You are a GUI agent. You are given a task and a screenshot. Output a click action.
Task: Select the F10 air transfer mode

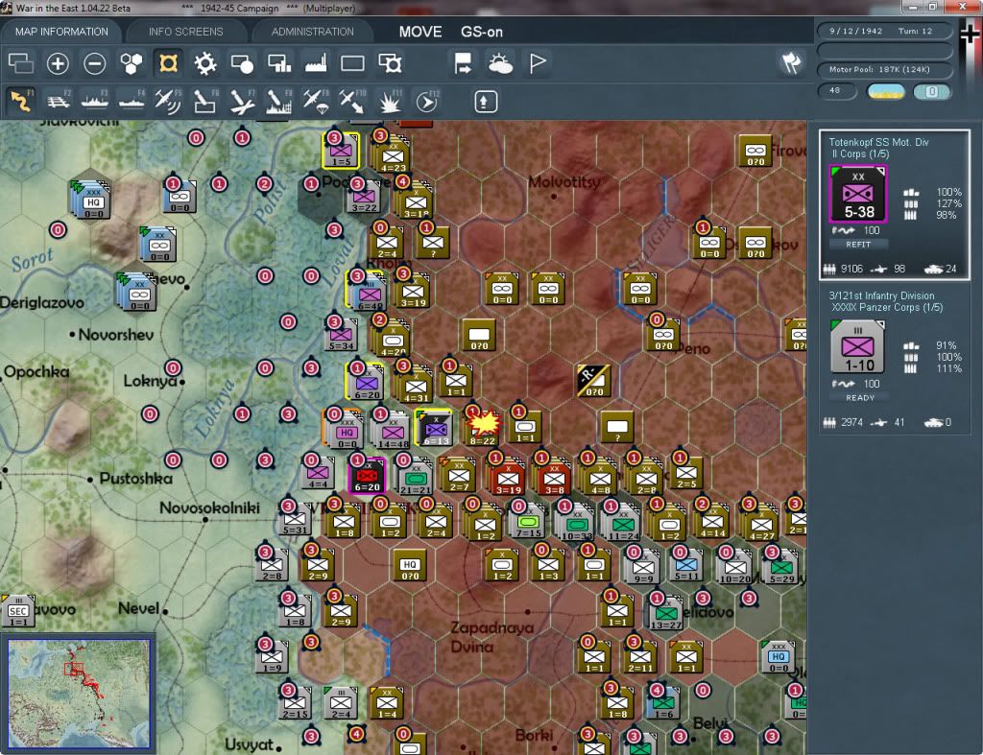352,101
